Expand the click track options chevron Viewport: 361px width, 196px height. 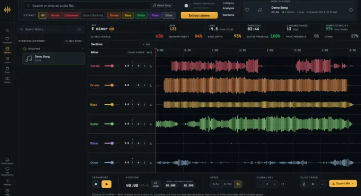[x=322, y=184]
